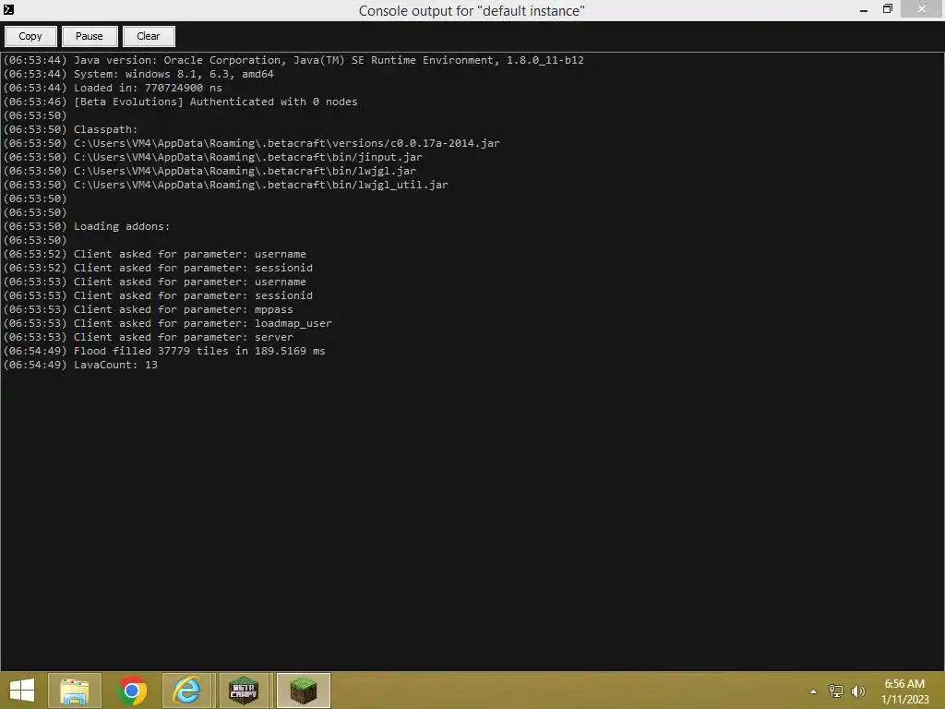Click the bin/jinput.jar path line
The height and width of the screenshot is (709, 945).
pos(213,157)
